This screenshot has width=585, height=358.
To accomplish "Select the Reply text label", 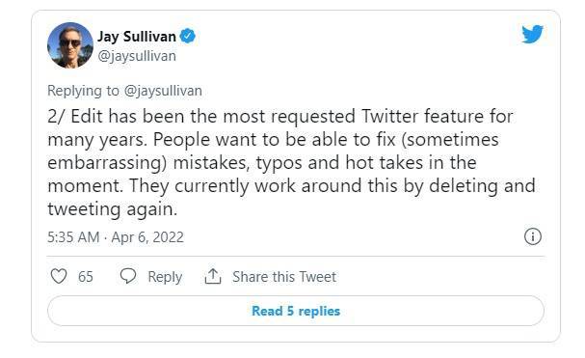I will [165, 277].
